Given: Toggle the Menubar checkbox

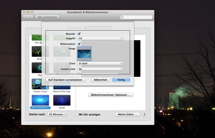Looking at the screenshot, I should [79, 34].
